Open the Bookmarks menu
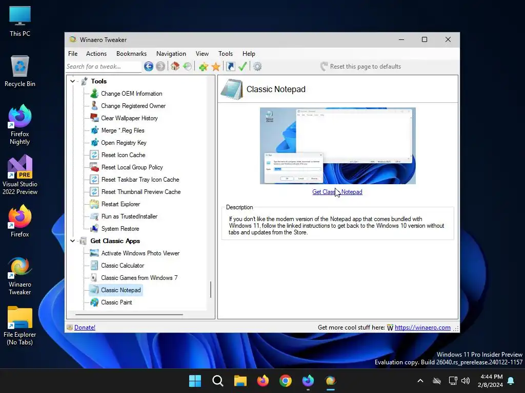Image resolution: width=525 pixels, height=393 pixels. (132, 53)
